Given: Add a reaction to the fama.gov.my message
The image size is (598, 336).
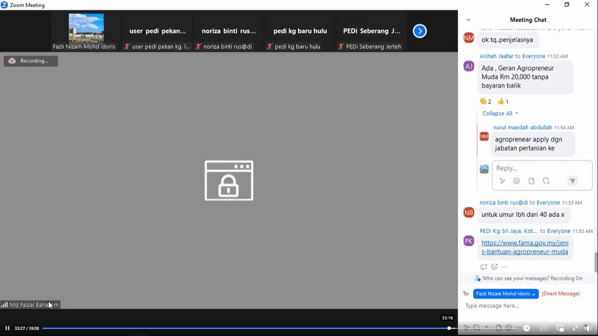Looking at the screenshot, I should (494, 267).
